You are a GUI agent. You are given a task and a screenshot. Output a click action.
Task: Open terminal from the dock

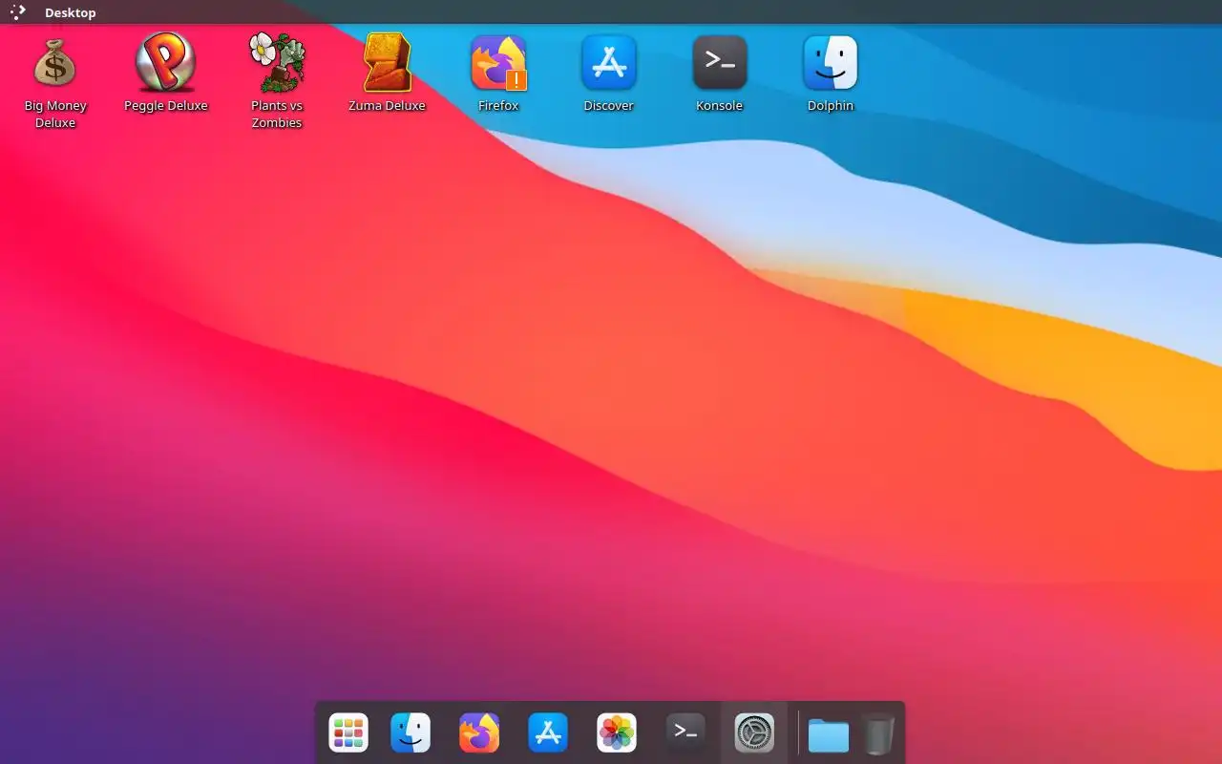pos(685,732)
